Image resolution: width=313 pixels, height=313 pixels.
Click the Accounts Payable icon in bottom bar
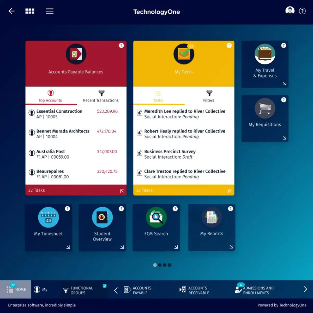click(x=127, y=290)
